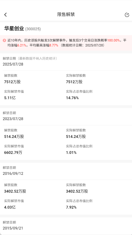The image size is (132, 235).
Task: Tap the red 8.77% highest gain value
Action: [x=54, y=45]
